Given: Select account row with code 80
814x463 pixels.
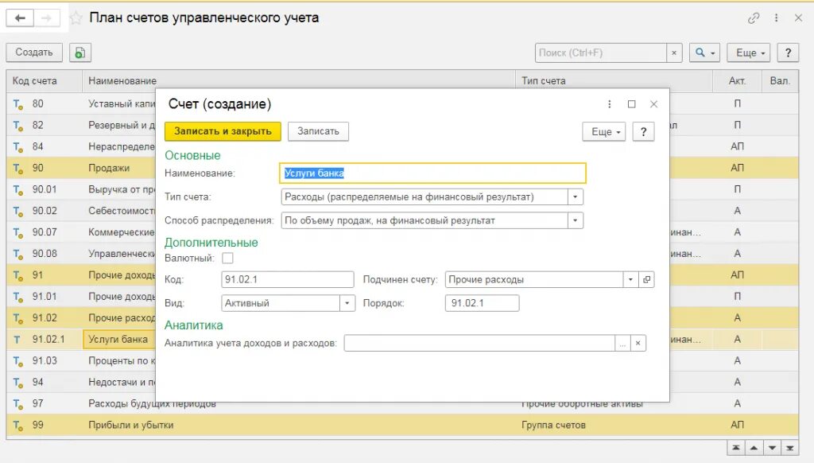Looking at the screenshot, I should [x=81, y=103].
